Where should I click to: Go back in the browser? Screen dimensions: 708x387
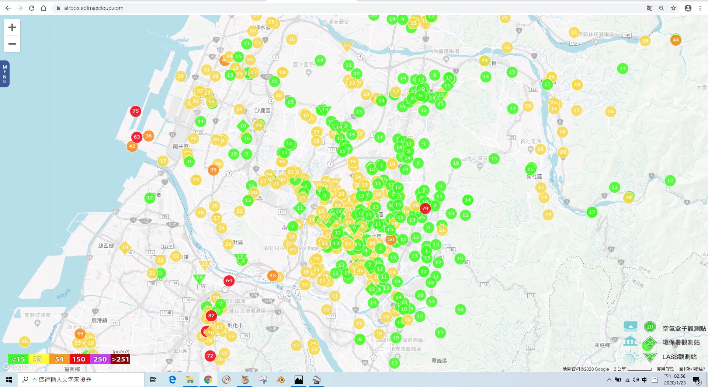pyautogui.click(x=8, y=8)
